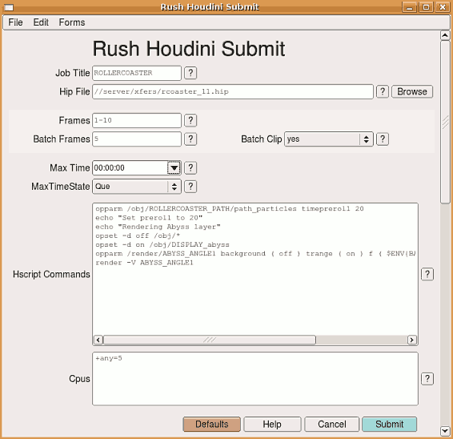The width and height of the screenshot is (453, 439).
Task: Browse for a Hip file
Action: tap(412, 91)
